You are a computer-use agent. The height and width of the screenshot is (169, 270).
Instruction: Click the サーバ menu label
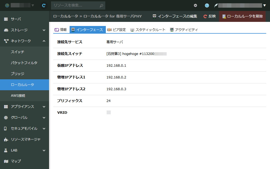pyautogui.click(x=16, y=19)
